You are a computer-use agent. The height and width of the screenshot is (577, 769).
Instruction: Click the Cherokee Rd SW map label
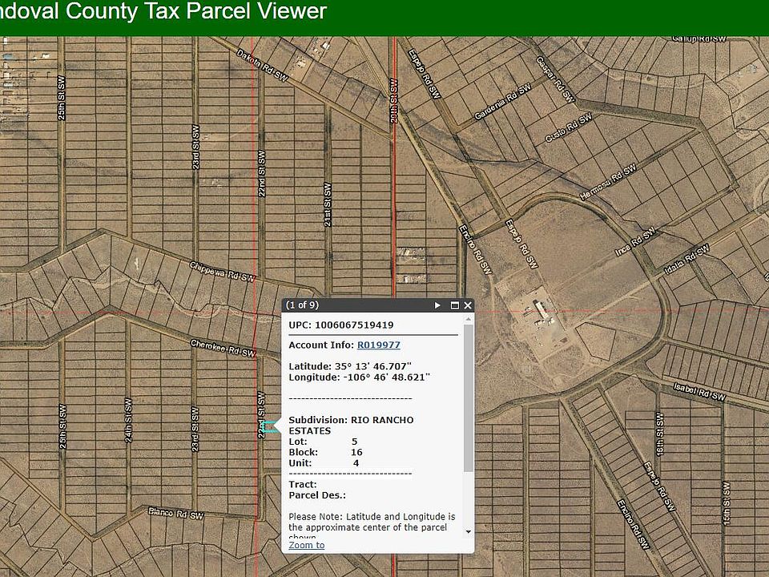click(223, 349)
